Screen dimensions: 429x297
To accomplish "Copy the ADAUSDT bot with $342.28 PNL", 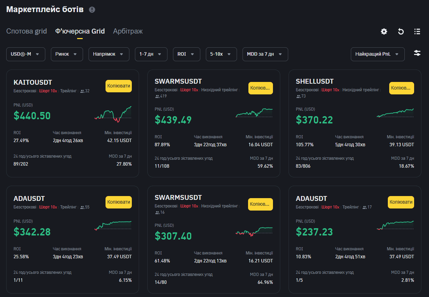I will 119,202.
